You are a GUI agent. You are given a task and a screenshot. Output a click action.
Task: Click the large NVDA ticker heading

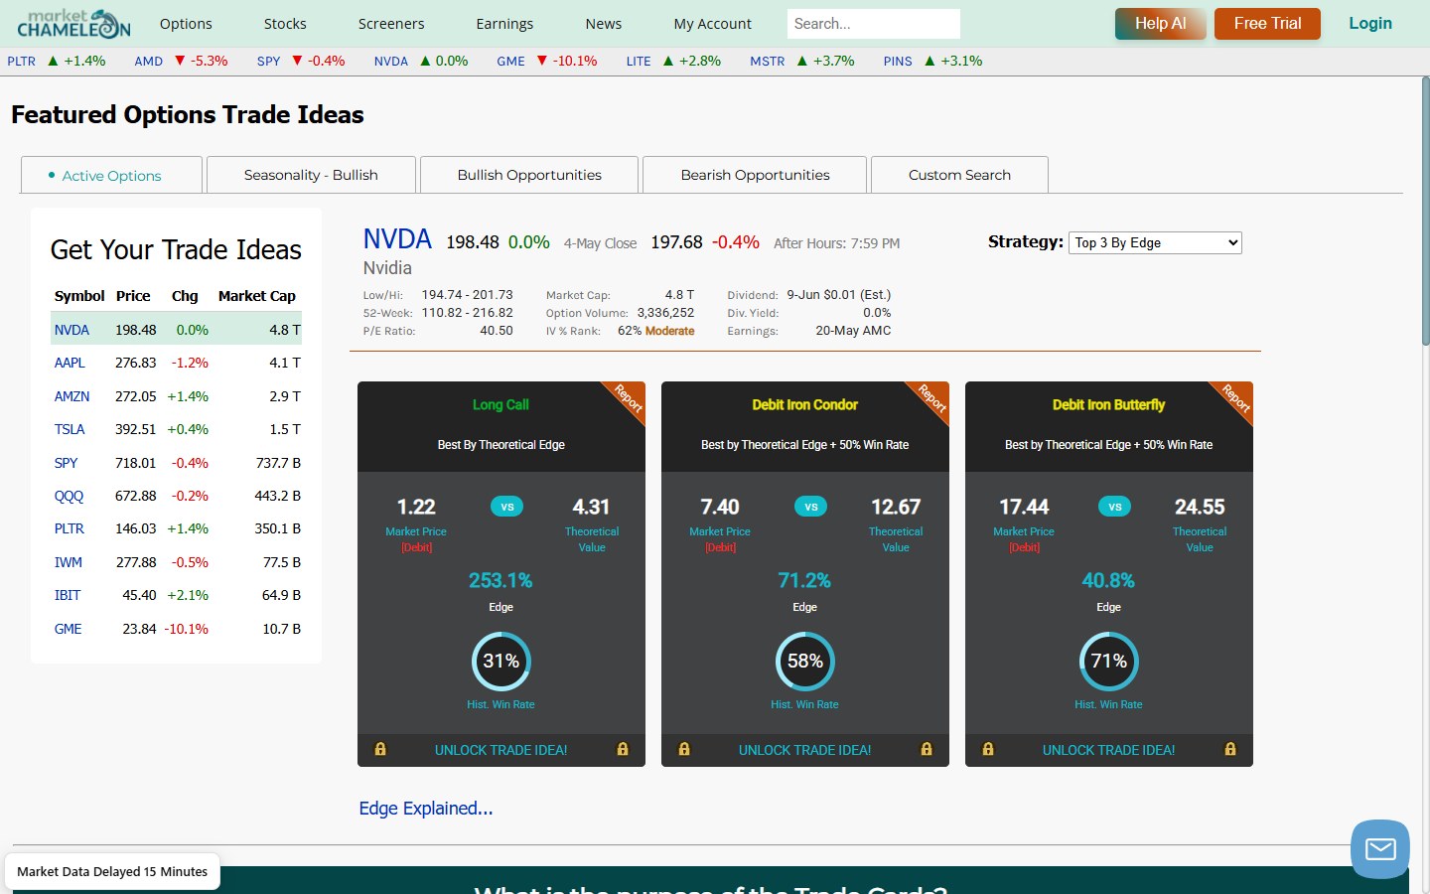click(397, 239)
